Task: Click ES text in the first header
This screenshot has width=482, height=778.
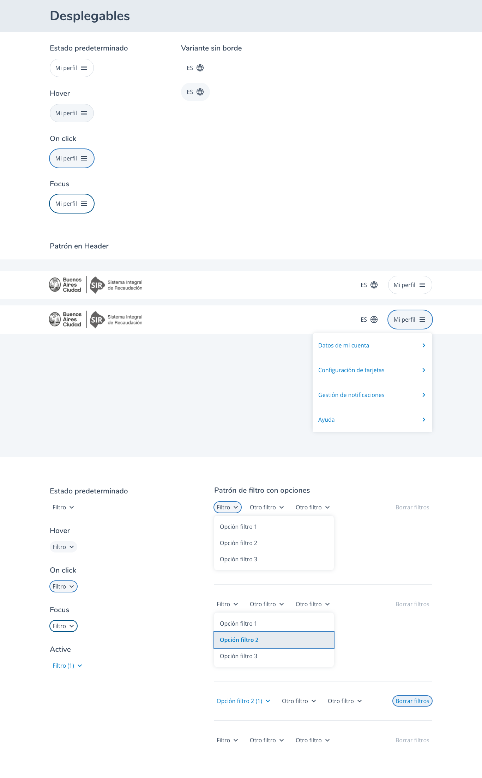Action: coord(364,285)
